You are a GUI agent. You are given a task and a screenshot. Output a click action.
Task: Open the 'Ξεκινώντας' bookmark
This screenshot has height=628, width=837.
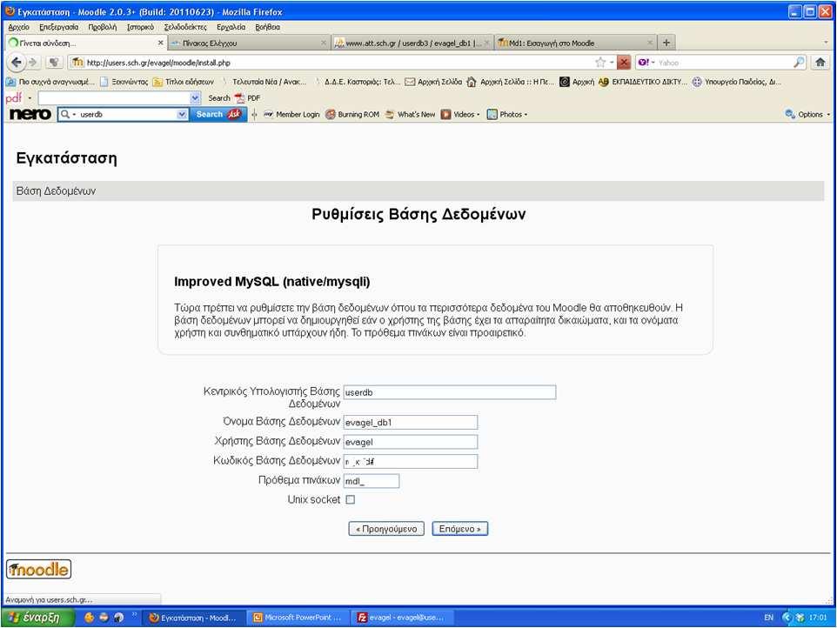(124, 82)
